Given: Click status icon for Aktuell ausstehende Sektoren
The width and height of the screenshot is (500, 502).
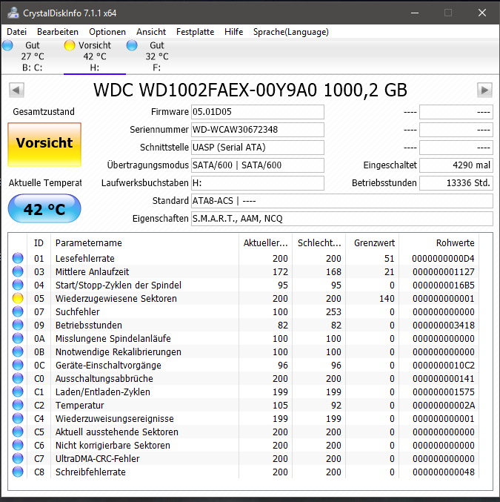Looking at the screenshot, I should point(18,432).
